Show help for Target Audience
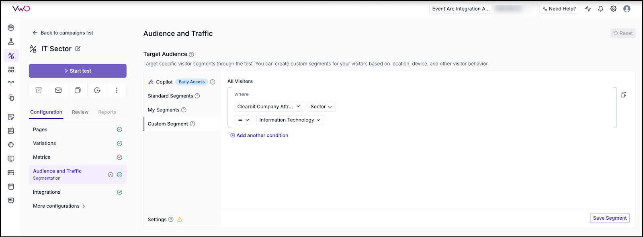The width and height of the screenshot is (643, 237). click(191, 55)
